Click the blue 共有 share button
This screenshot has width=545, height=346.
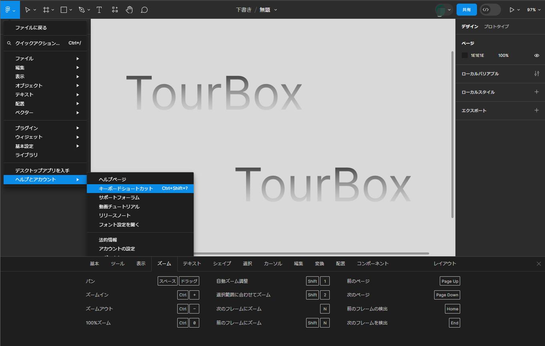pyautogui.click(x=467, y=10)
